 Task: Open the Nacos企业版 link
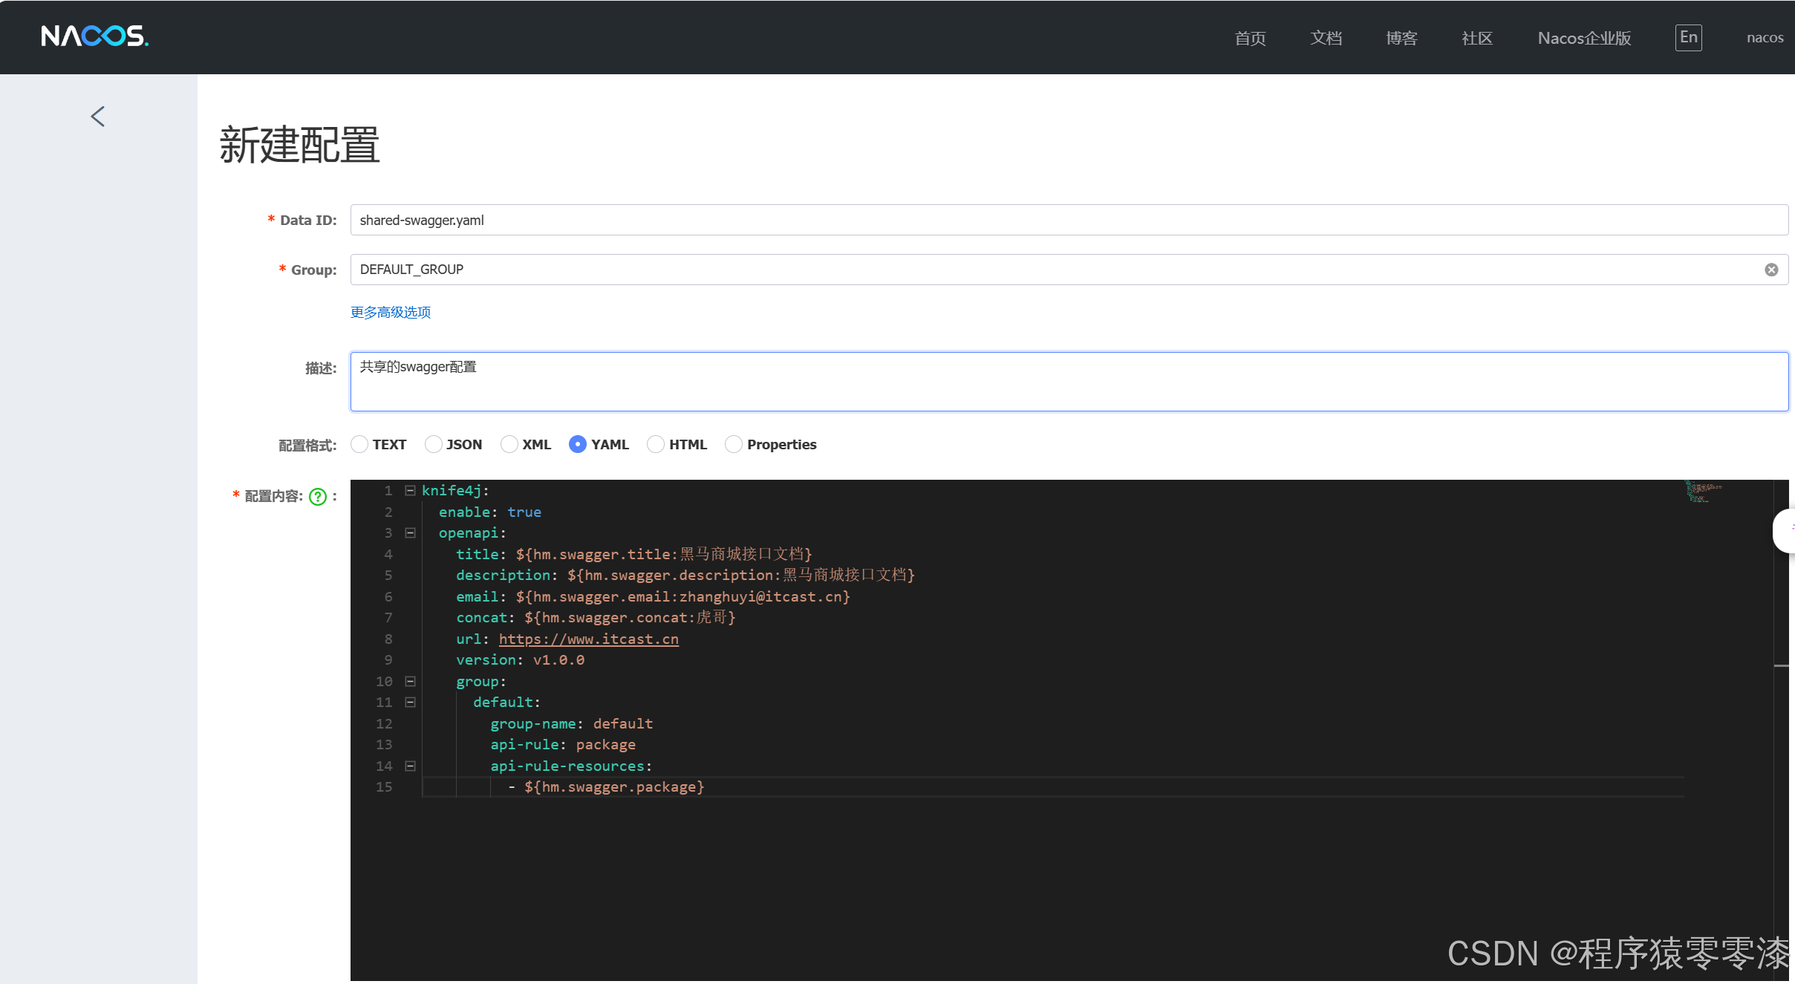coord(1584,38)
